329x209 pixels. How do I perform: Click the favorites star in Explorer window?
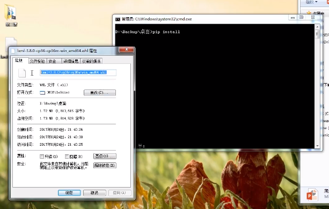[309, 13]
